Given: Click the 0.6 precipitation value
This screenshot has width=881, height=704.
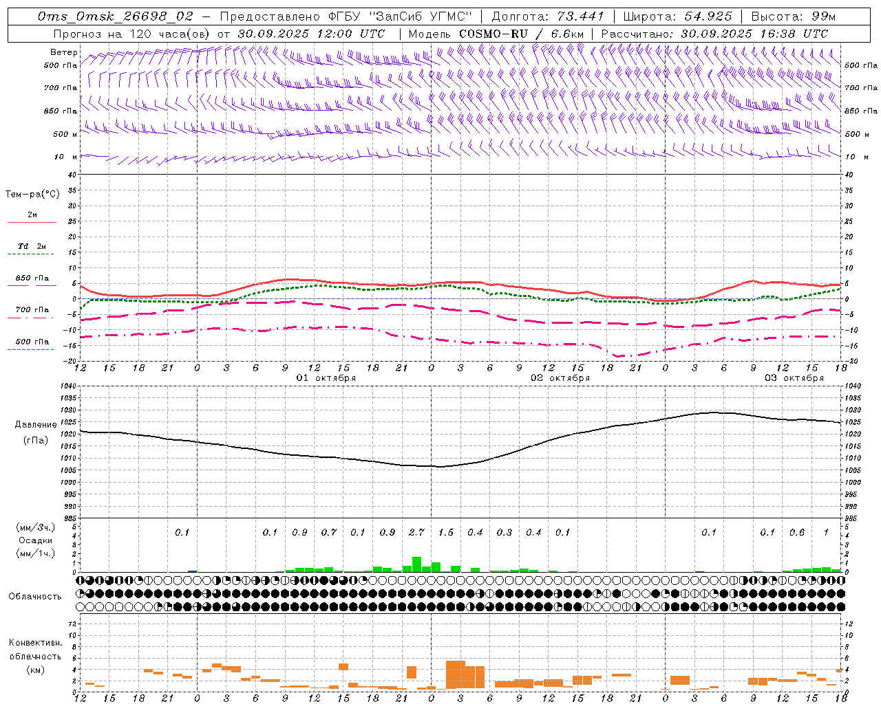Looking at the screenshot, I should point(797,532).
